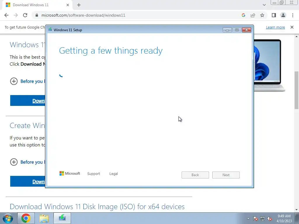The image size is (299, 224).
Task: Reload the Download Windows 11 page
Action: [x=25, y=15]
